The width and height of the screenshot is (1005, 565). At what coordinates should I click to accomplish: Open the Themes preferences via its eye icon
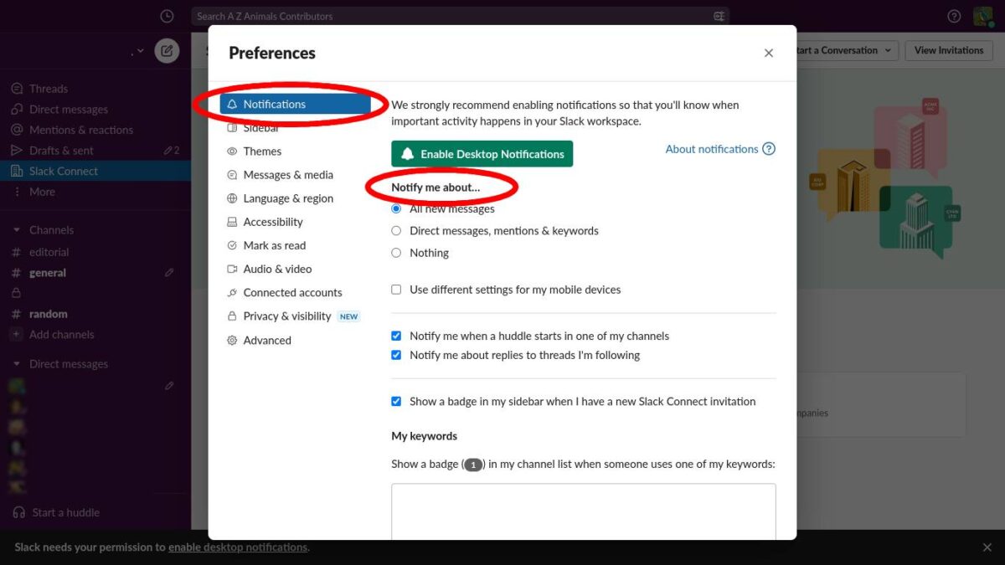[232, 152]
